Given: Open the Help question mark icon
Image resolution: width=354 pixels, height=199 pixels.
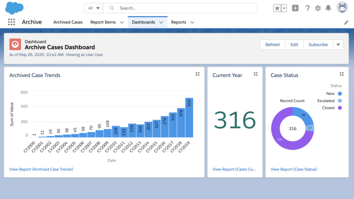Looking at the screenshot, I should pyautogui.click(x=307, y=8).
